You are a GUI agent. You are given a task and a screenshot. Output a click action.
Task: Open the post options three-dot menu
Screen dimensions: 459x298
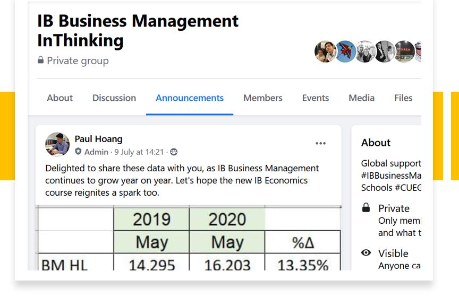point(320,143)
